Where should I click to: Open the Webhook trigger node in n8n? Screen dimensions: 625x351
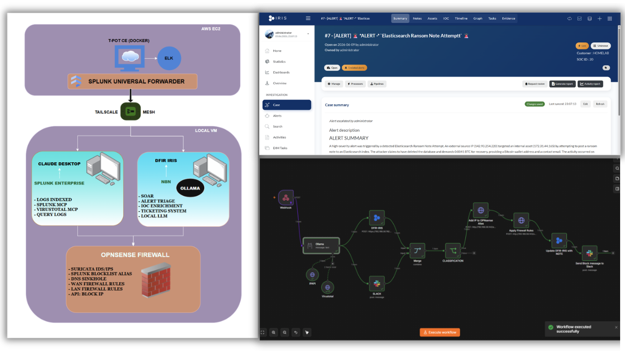tap(285, 198)
